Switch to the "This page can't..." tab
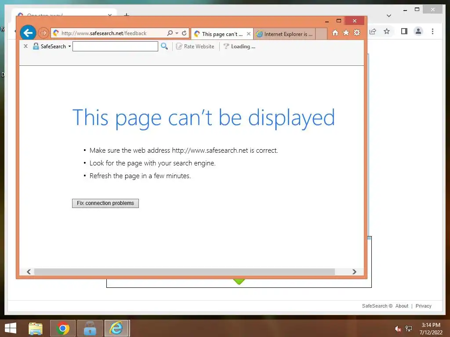Image resolution: width=450 pixels, height=337 pixels. [x=222, y=34]
